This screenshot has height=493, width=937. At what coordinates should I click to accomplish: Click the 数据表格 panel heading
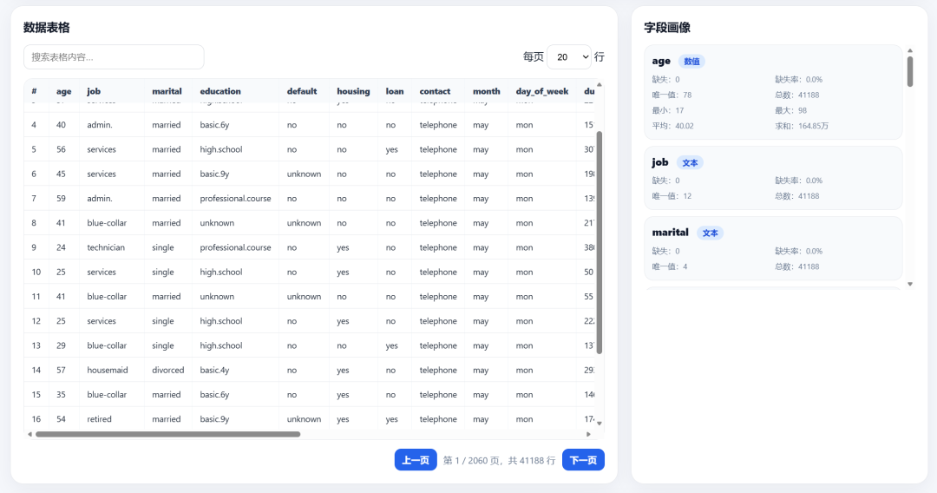tap(47, 28)
